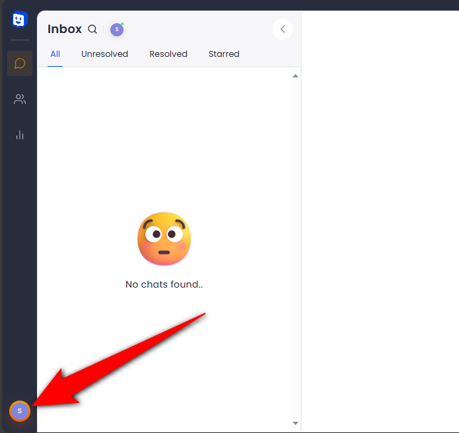This screenshot has width=459, height=433.
Task: Search chats using the magnifier icon
Action: [92, 29]
